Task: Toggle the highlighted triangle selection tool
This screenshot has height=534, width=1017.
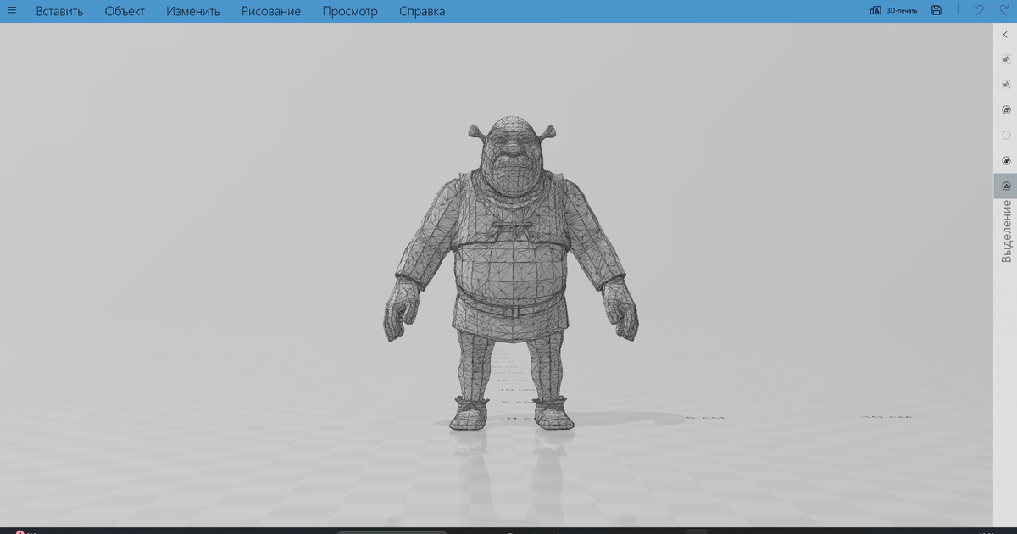Action: click(x=1005, y=185)
